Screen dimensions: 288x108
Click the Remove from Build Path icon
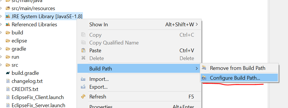point(204,68)
